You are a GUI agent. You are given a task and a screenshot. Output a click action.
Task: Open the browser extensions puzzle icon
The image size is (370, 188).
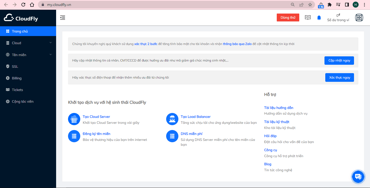click(330, 5)
